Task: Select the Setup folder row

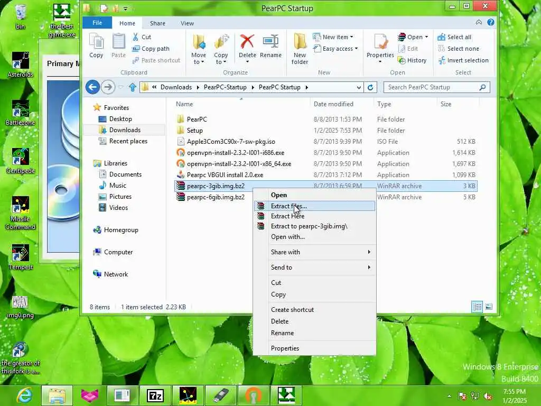Action: (325, 131)
